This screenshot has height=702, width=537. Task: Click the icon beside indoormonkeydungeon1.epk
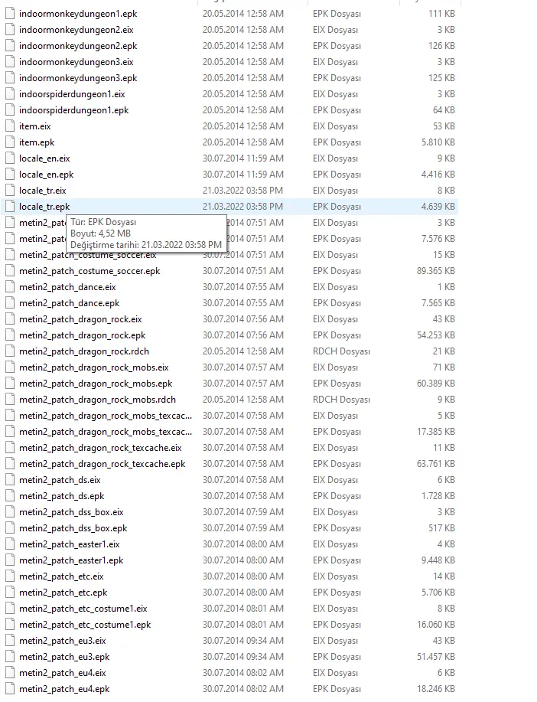(9, 14)
